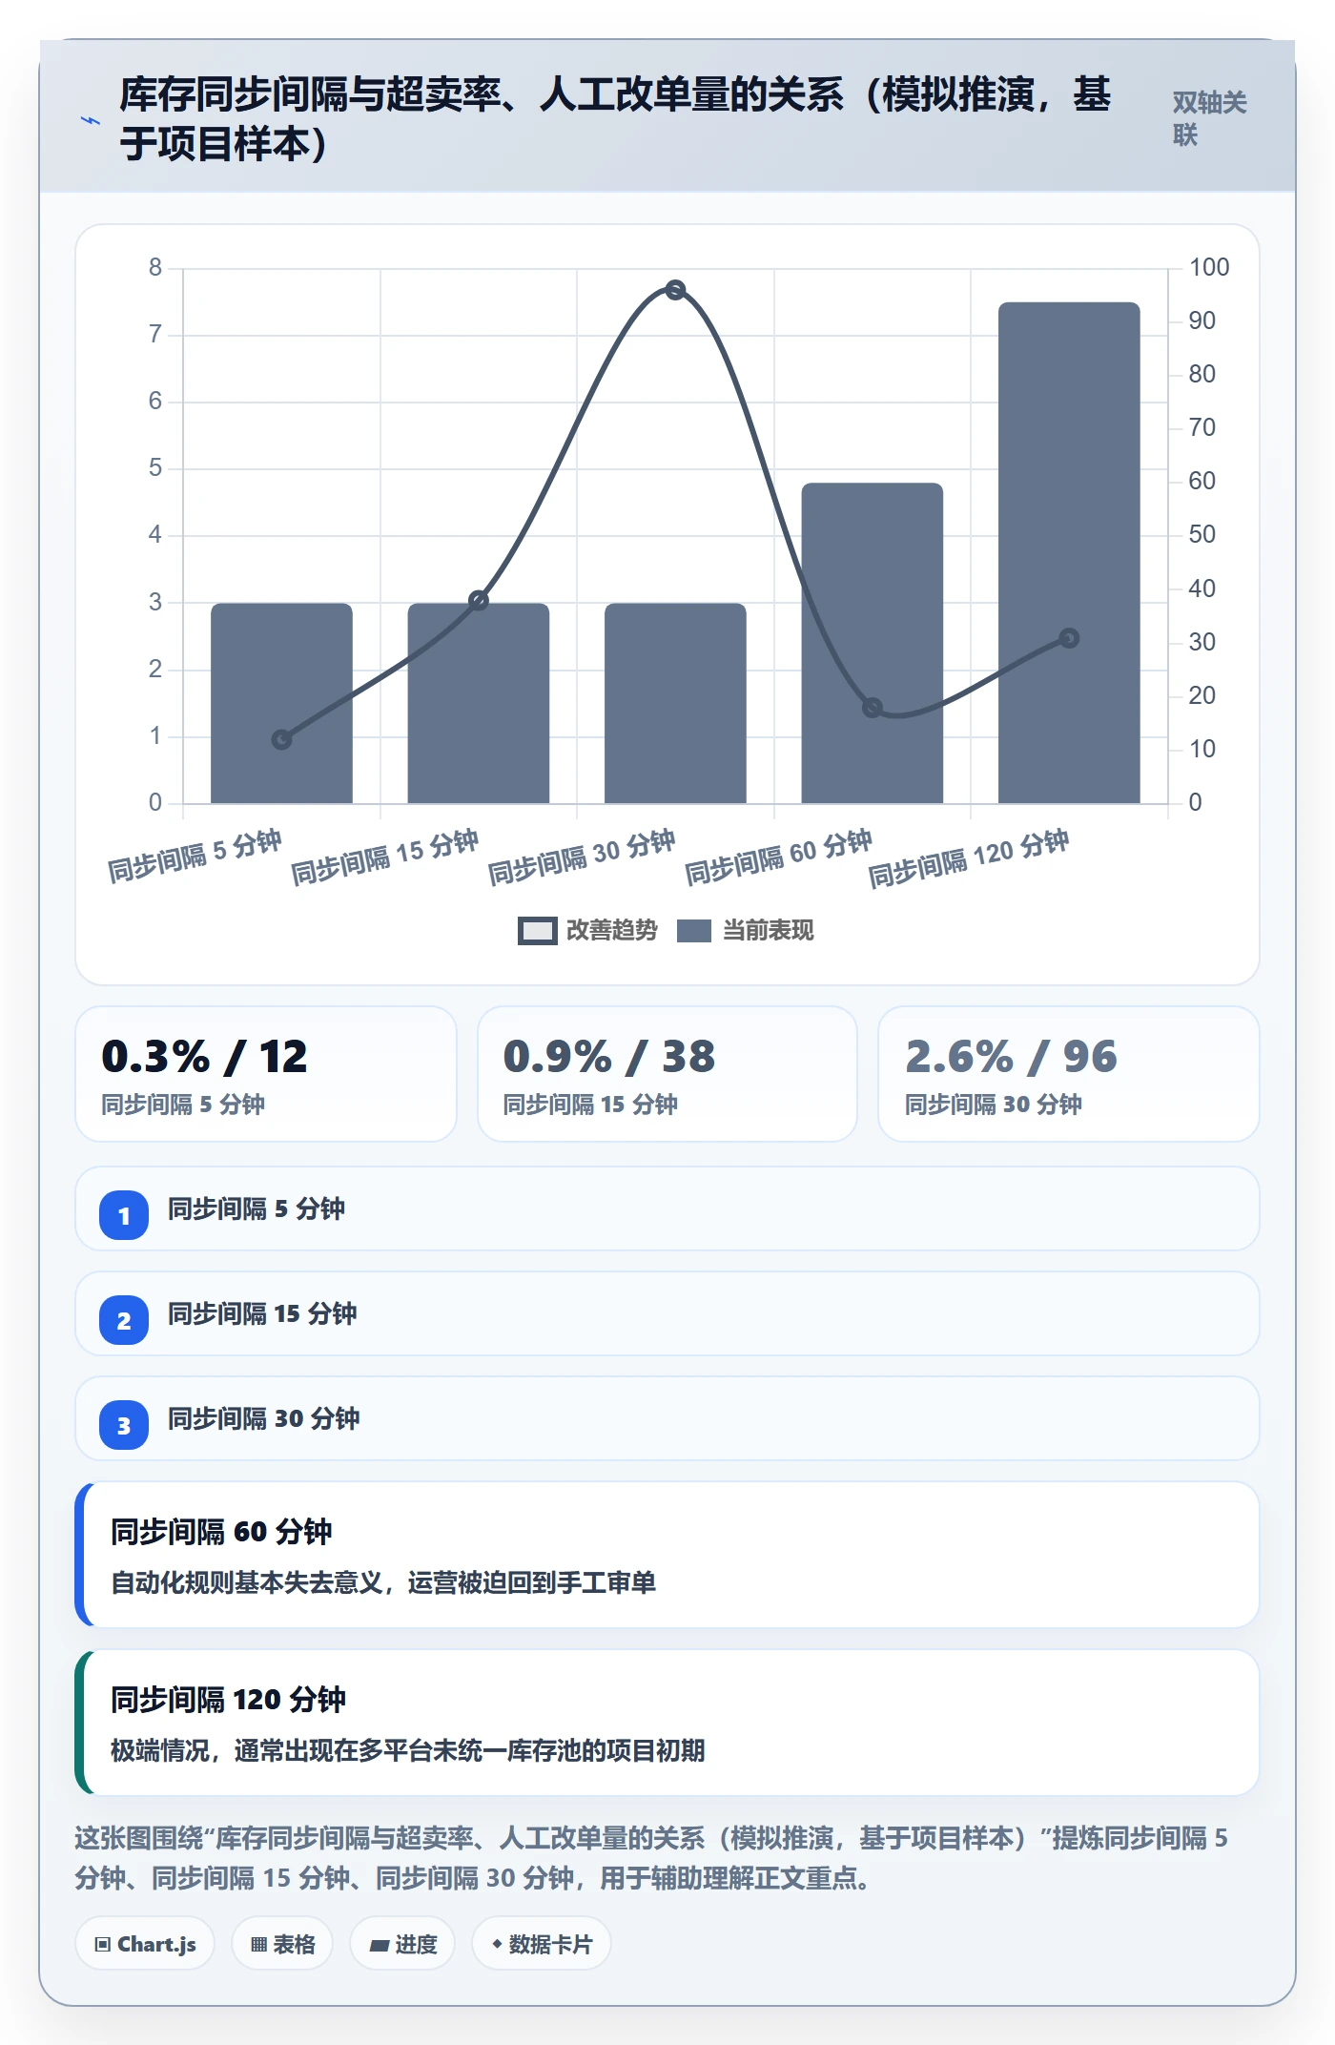
Task: Click left axis value 8
Action: click(154, 267)
